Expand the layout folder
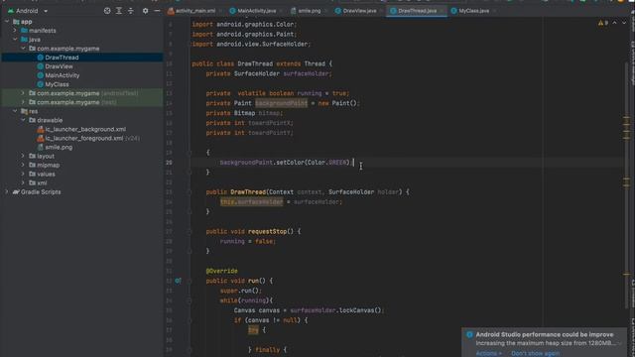The height and width of the screenshot is (357, 635). click(x=23, y=156)
